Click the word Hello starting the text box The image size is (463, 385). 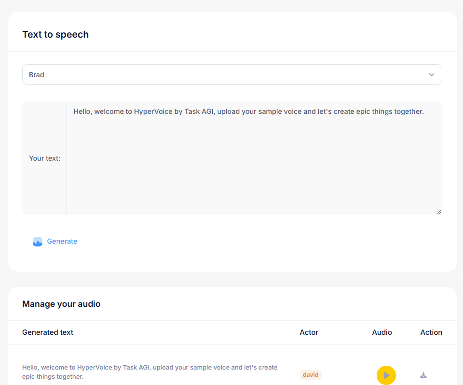pos(82,111)
